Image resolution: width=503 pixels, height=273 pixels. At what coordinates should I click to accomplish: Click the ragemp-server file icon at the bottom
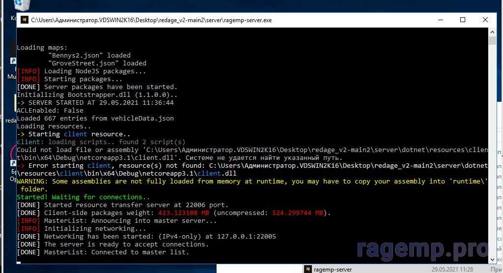pyautogui.click(x=308, y=269)
